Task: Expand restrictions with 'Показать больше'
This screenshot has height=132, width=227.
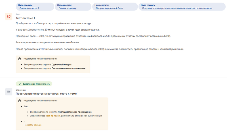Action: 33,125
